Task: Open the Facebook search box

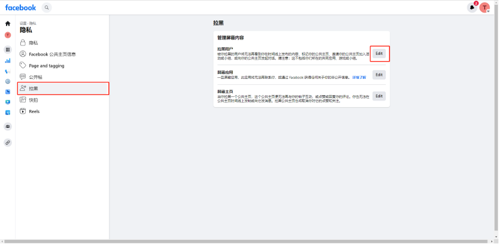Action: pyautogui.click(x=47, y=8)
